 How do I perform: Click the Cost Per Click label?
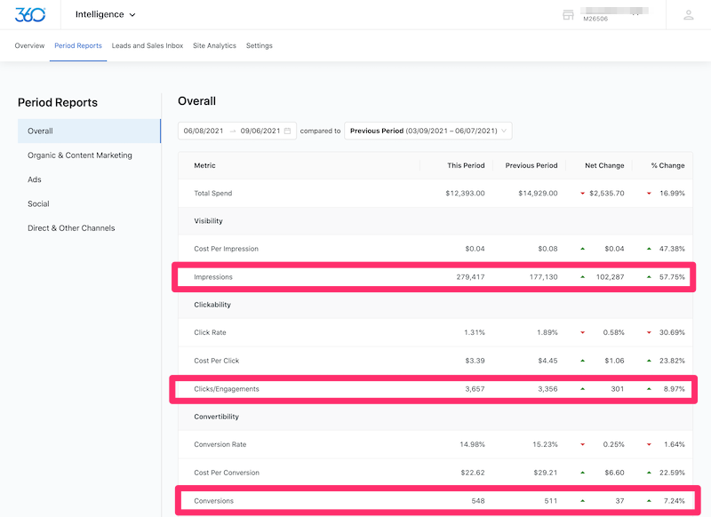coord(216,361)
